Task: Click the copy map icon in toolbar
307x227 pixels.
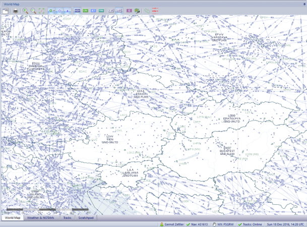Action: (x=6, y=10)
